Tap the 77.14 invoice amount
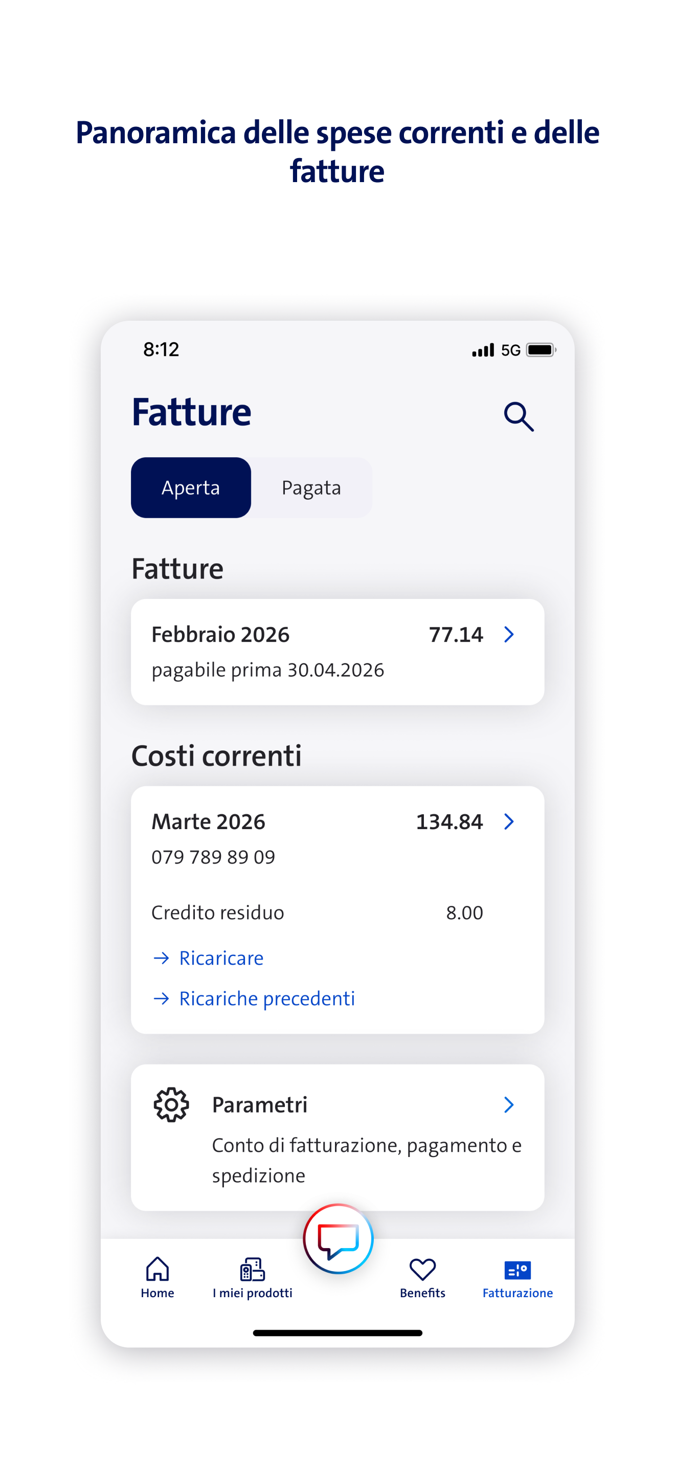Screen dimensions: 675x1467 click(456, 634)
